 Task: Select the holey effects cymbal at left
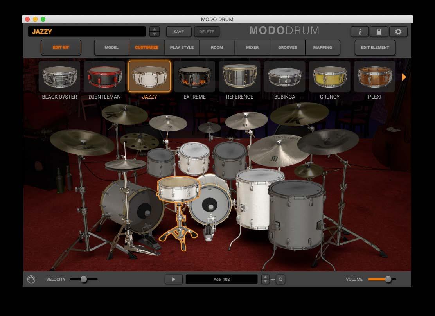139,141
